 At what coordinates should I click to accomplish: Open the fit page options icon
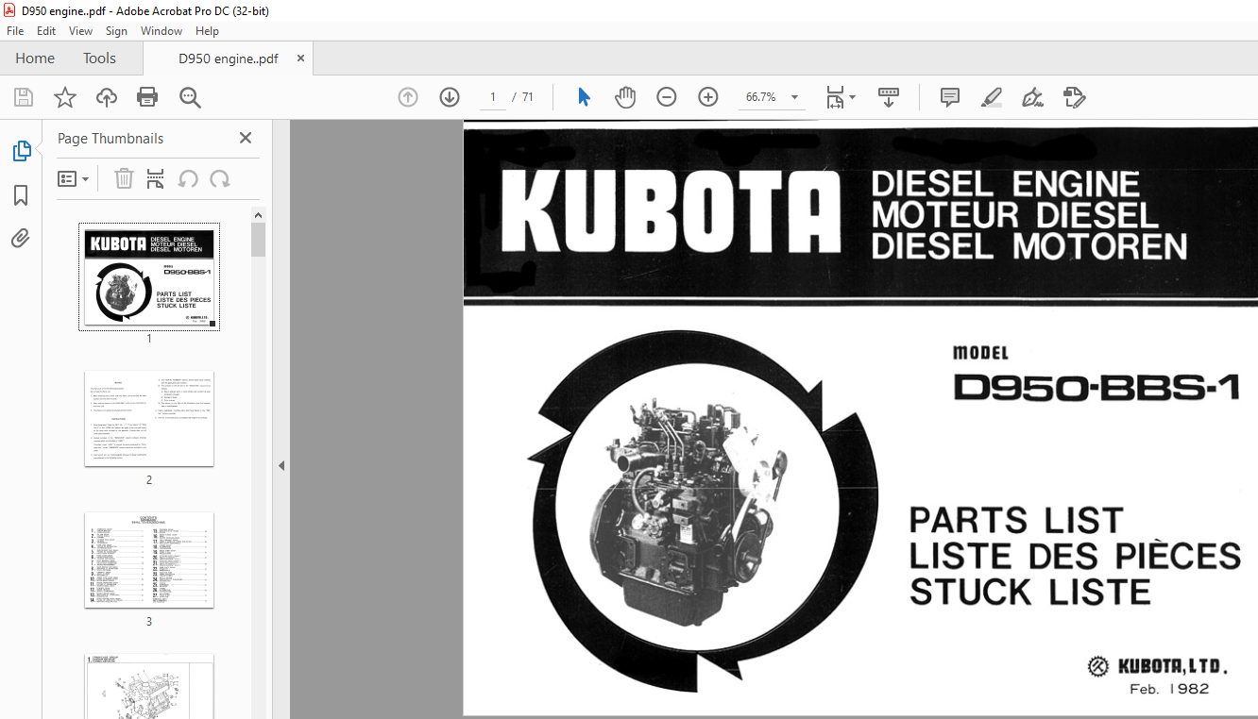(835, 97)
